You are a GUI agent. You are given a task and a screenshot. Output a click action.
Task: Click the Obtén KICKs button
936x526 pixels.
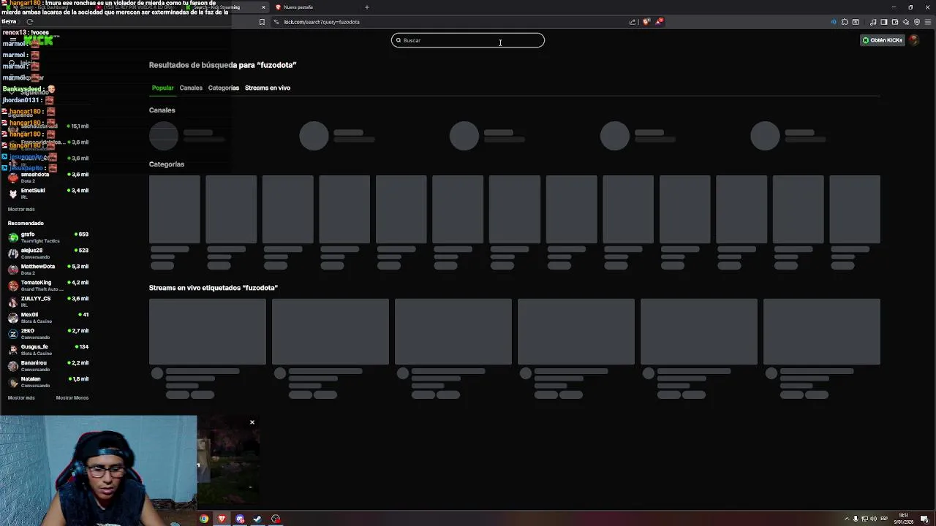883,40
